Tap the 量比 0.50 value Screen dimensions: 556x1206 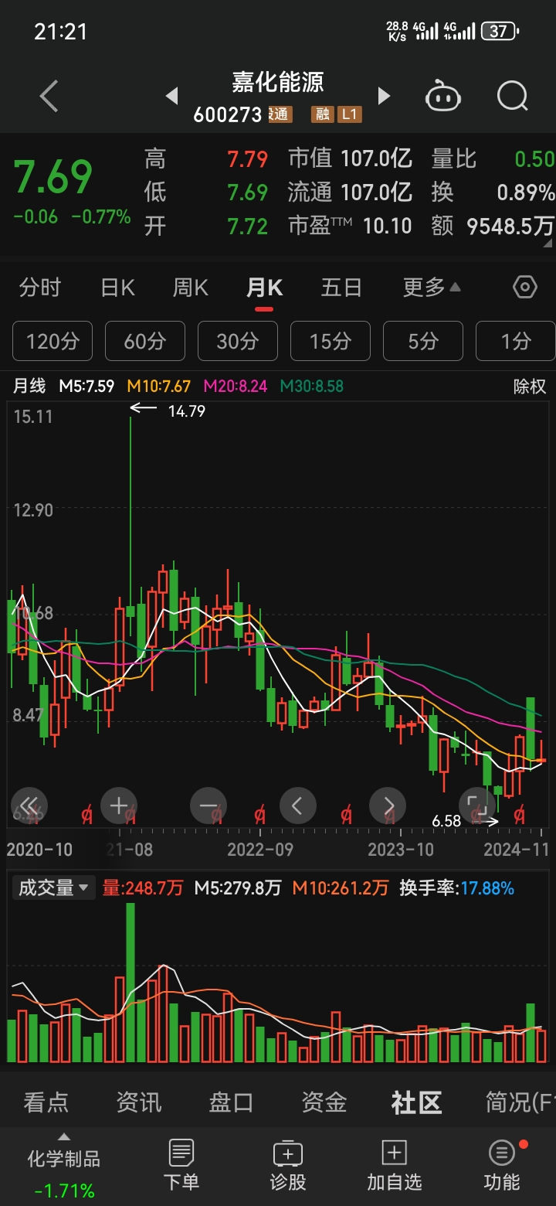pos(493,159)
